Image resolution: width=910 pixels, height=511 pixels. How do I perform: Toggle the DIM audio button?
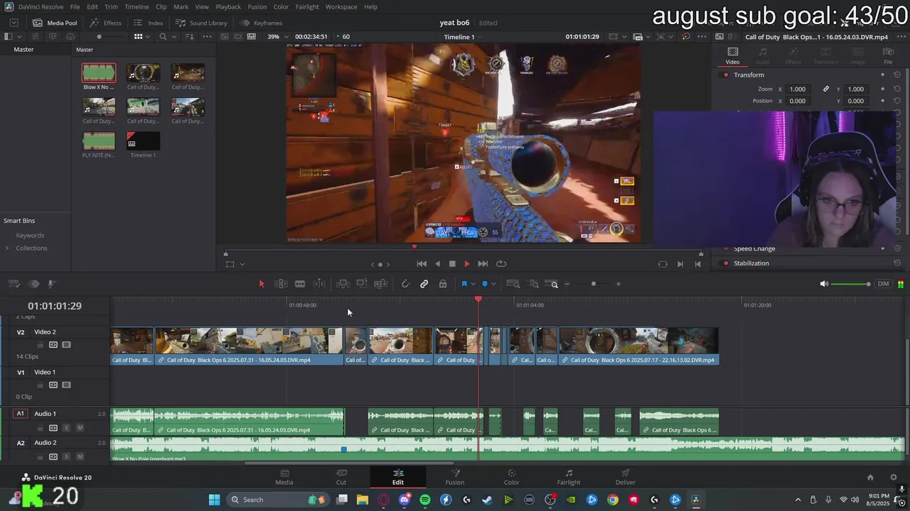(883, 284)
